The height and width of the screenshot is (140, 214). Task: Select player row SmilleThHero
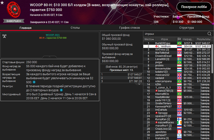pos(177,103)
